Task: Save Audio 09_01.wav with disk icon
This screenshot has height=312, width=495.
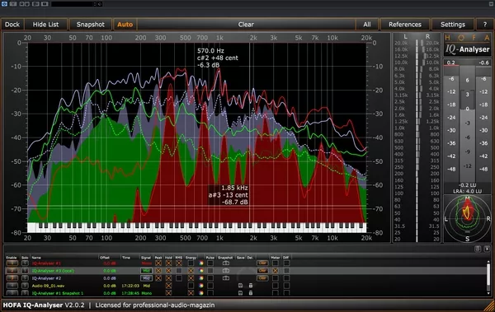Action: pos(240,286)
